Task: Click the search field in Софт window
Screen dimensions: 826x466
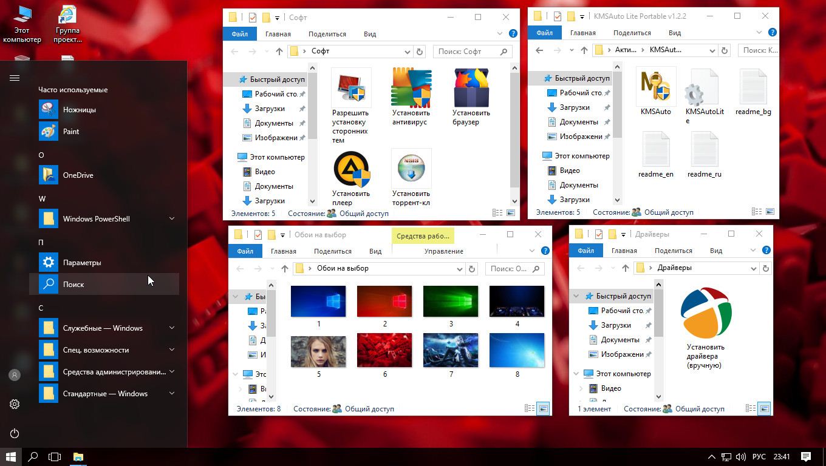Action: click(x=472, y=52)
